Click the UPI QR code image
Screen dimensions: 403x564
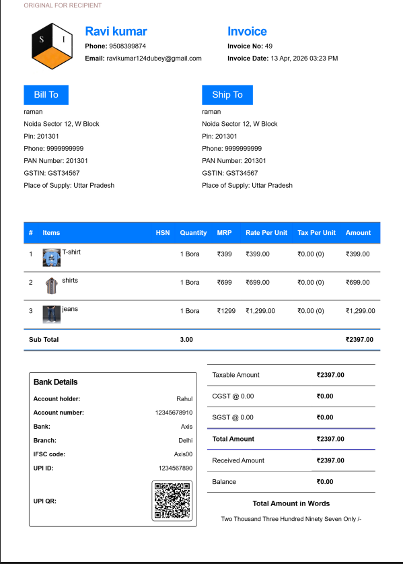click(x=172, y=501)
